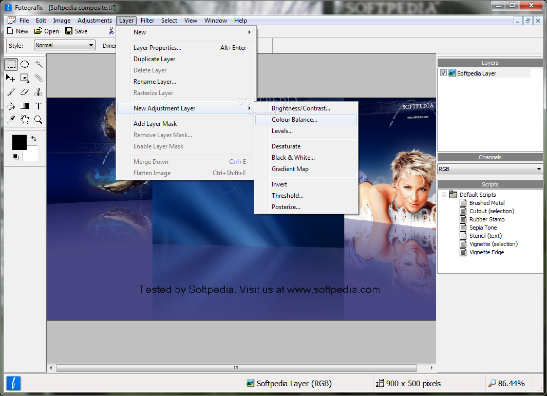
Task: Open the New Adjustment Layer submenu
Action: [x=185, y=108]
